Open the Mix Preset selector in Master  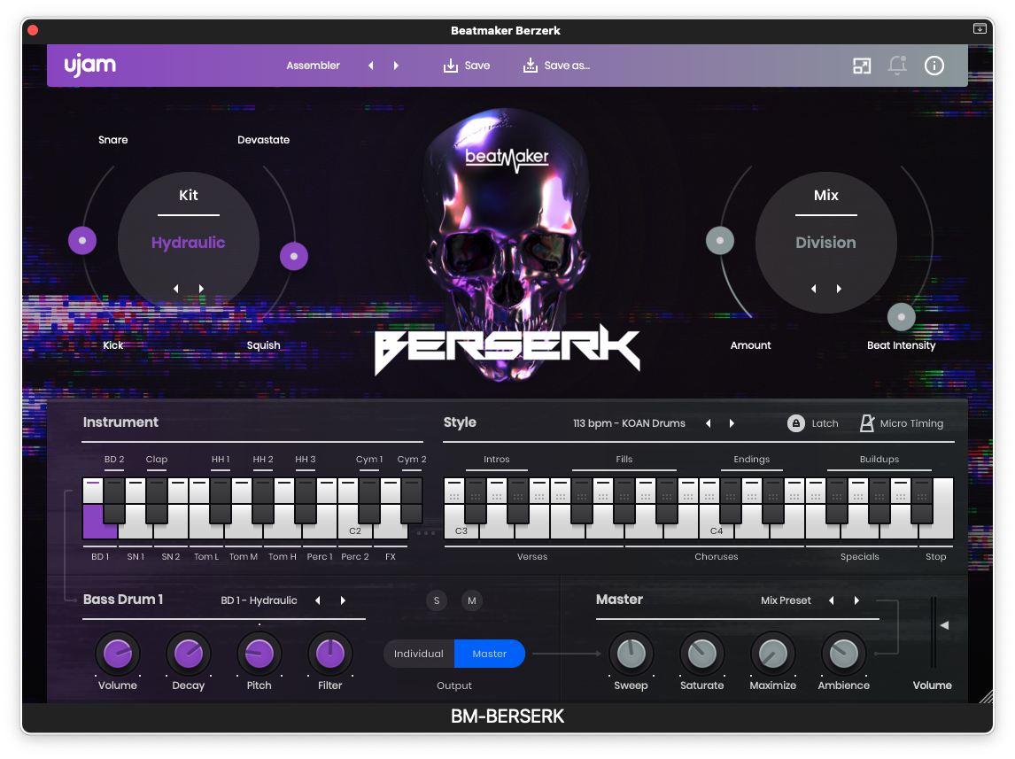point(786,600)
